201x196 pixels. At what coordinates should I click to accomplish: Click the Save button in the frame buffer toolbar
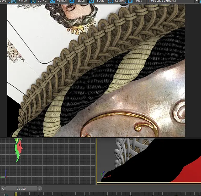[5, 1]
